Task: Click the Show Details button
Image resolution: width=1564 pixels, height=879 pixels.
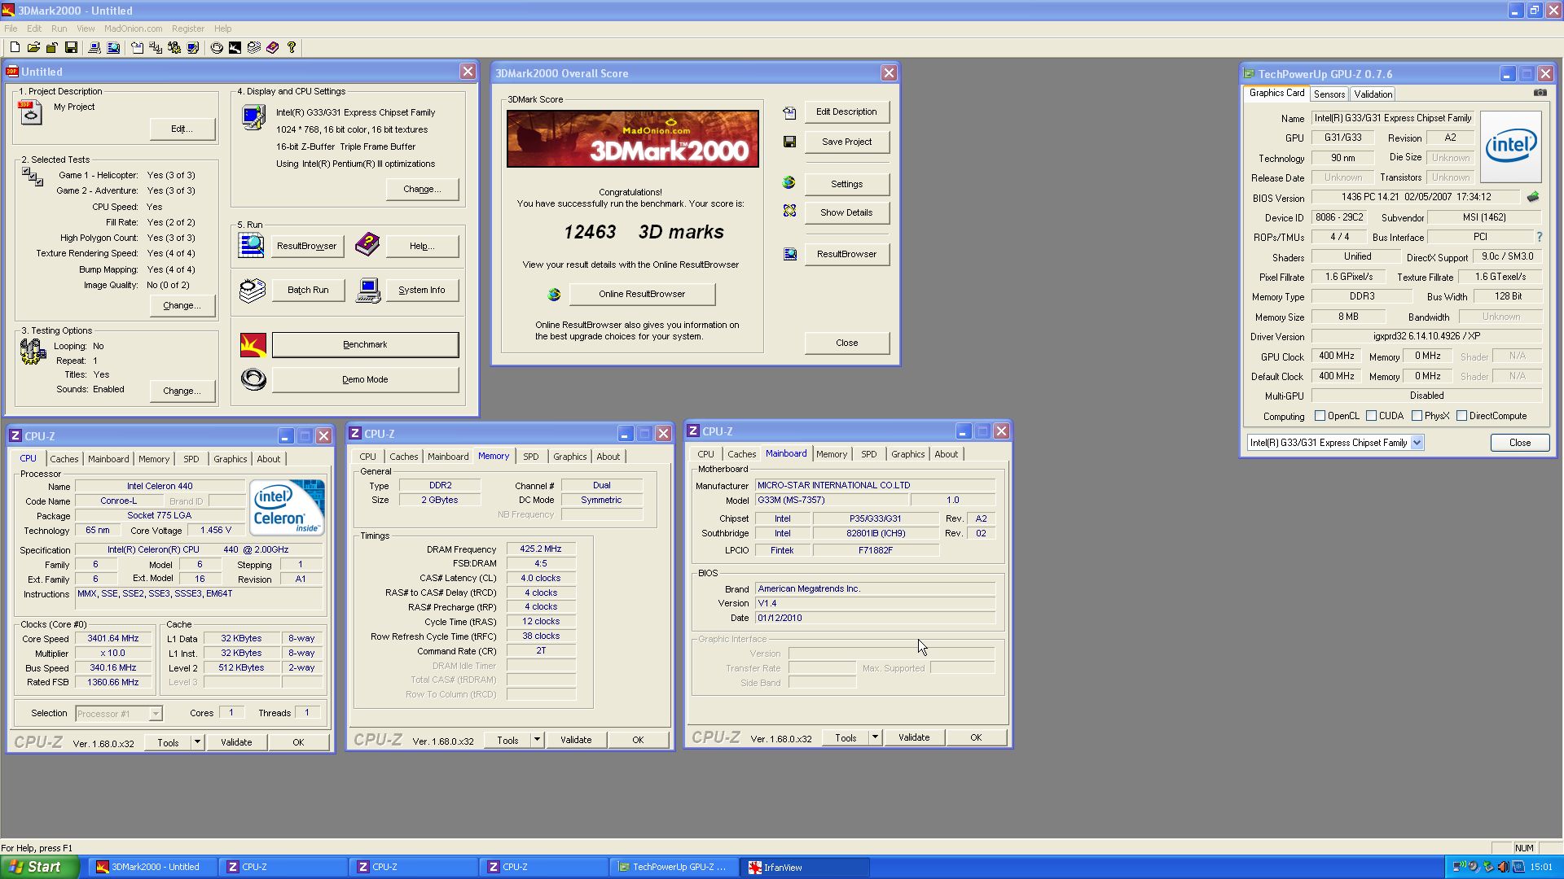Action: (x=846, y=212)
